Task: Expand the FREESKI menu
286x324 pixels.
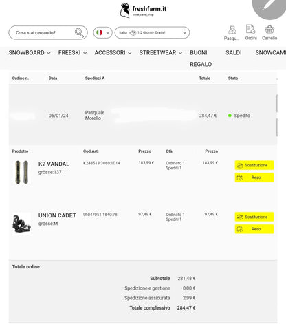Action: click(x=72, y=53)
